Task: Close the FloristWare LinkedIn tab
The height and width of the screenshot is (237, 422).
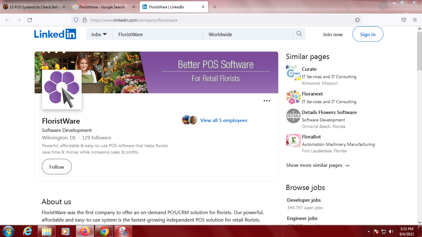Action: pyautogui.click(x=203, y=7)
